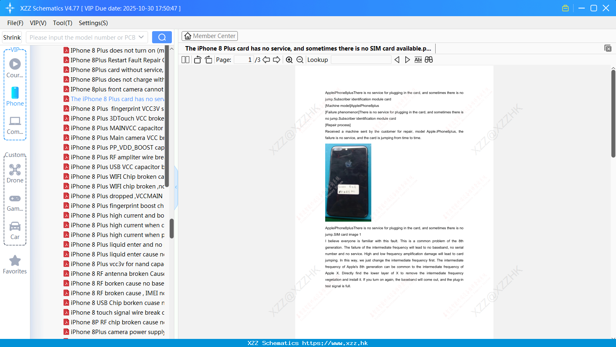This screenshot has width=616, height=347.
Task: Open 'IPhone 8plus front camera cannot' file
Action: coord(114,89)
